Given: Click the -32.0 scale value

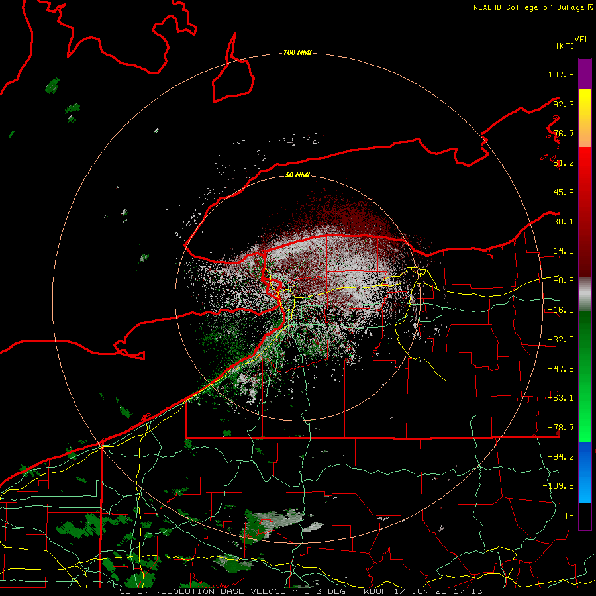Looking at the screenshot, I should pyautogui.click(x=561, y=340).
